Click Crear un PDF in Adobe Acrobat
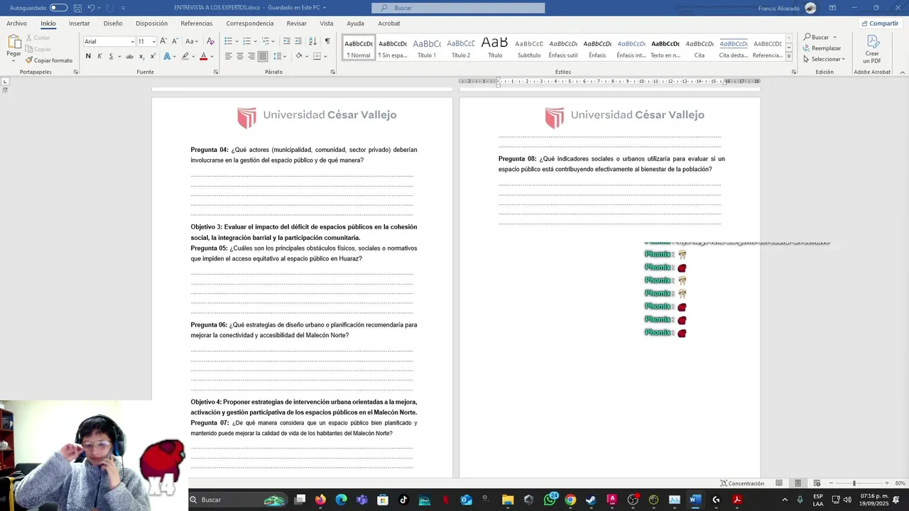Viewport: 909px width, 511px height. 872,49
